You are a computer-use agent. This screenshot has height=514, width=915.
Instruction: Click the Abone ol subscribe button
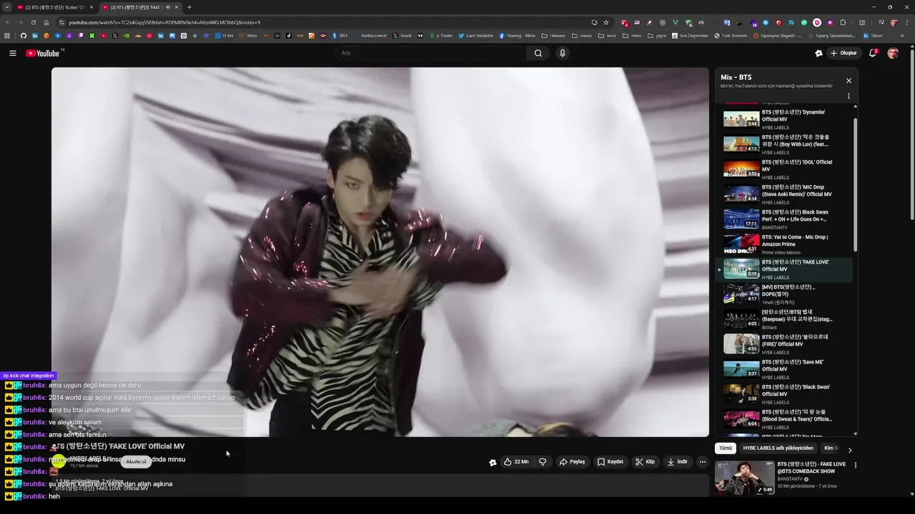pos(136,462)
